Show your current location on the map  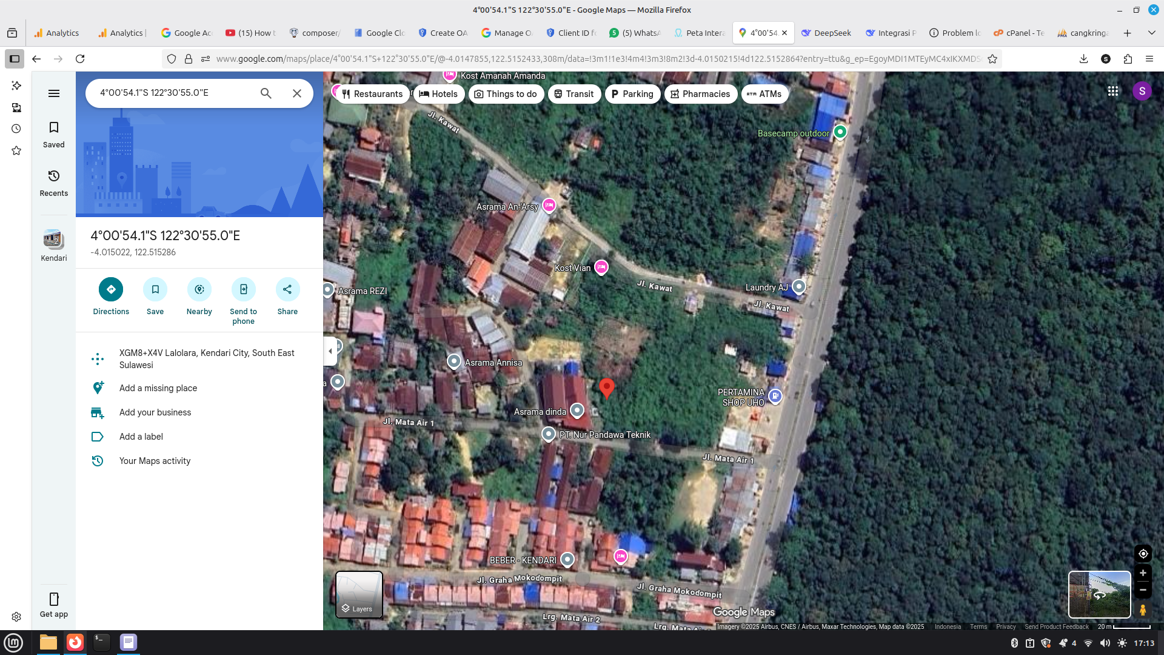click(x=1143, y=553)
